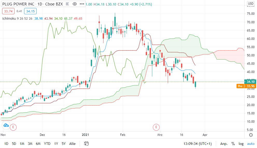Image resolution: width=257 pixels, height=148 pixels.
Task: Click Ichimoku value 49.65
Action: [78, 18]
